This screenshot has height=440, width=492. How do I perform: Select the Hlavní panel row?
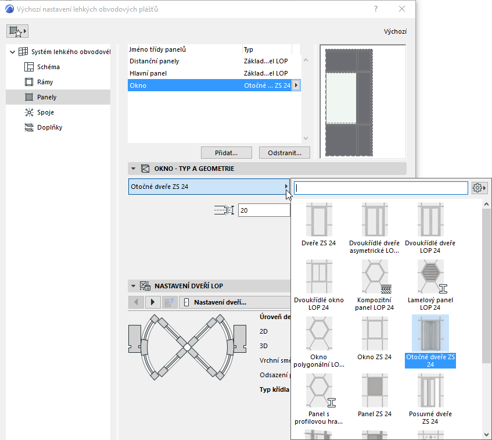click(x=214, y=73)
